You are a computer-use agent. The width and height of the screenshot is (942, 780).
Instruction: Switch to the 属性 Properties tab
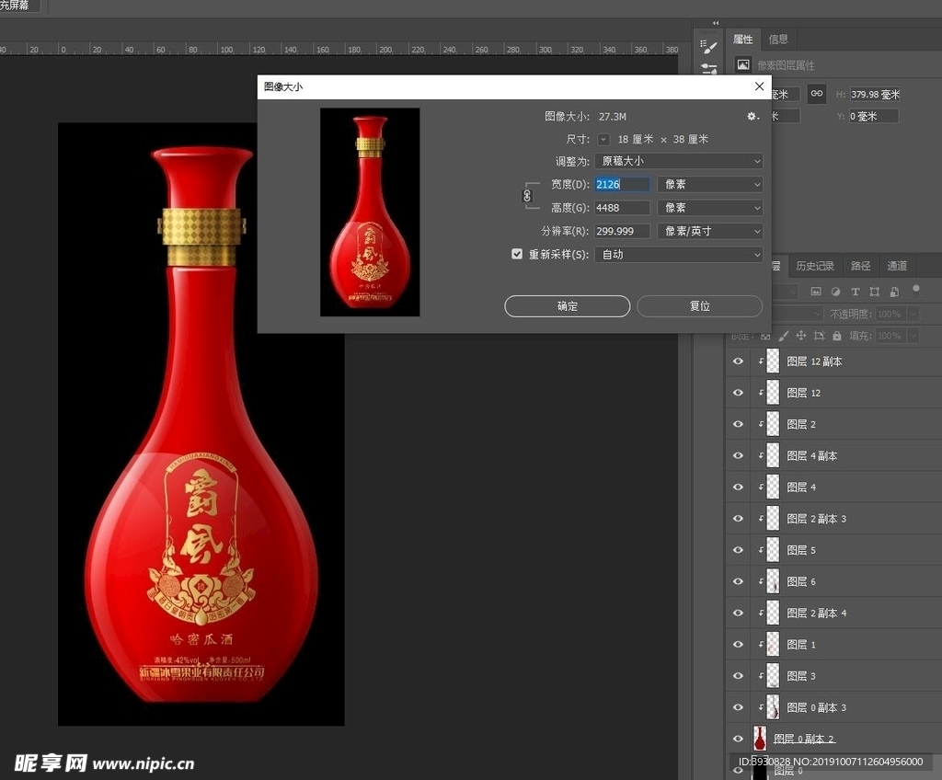[x=743, y=39]
